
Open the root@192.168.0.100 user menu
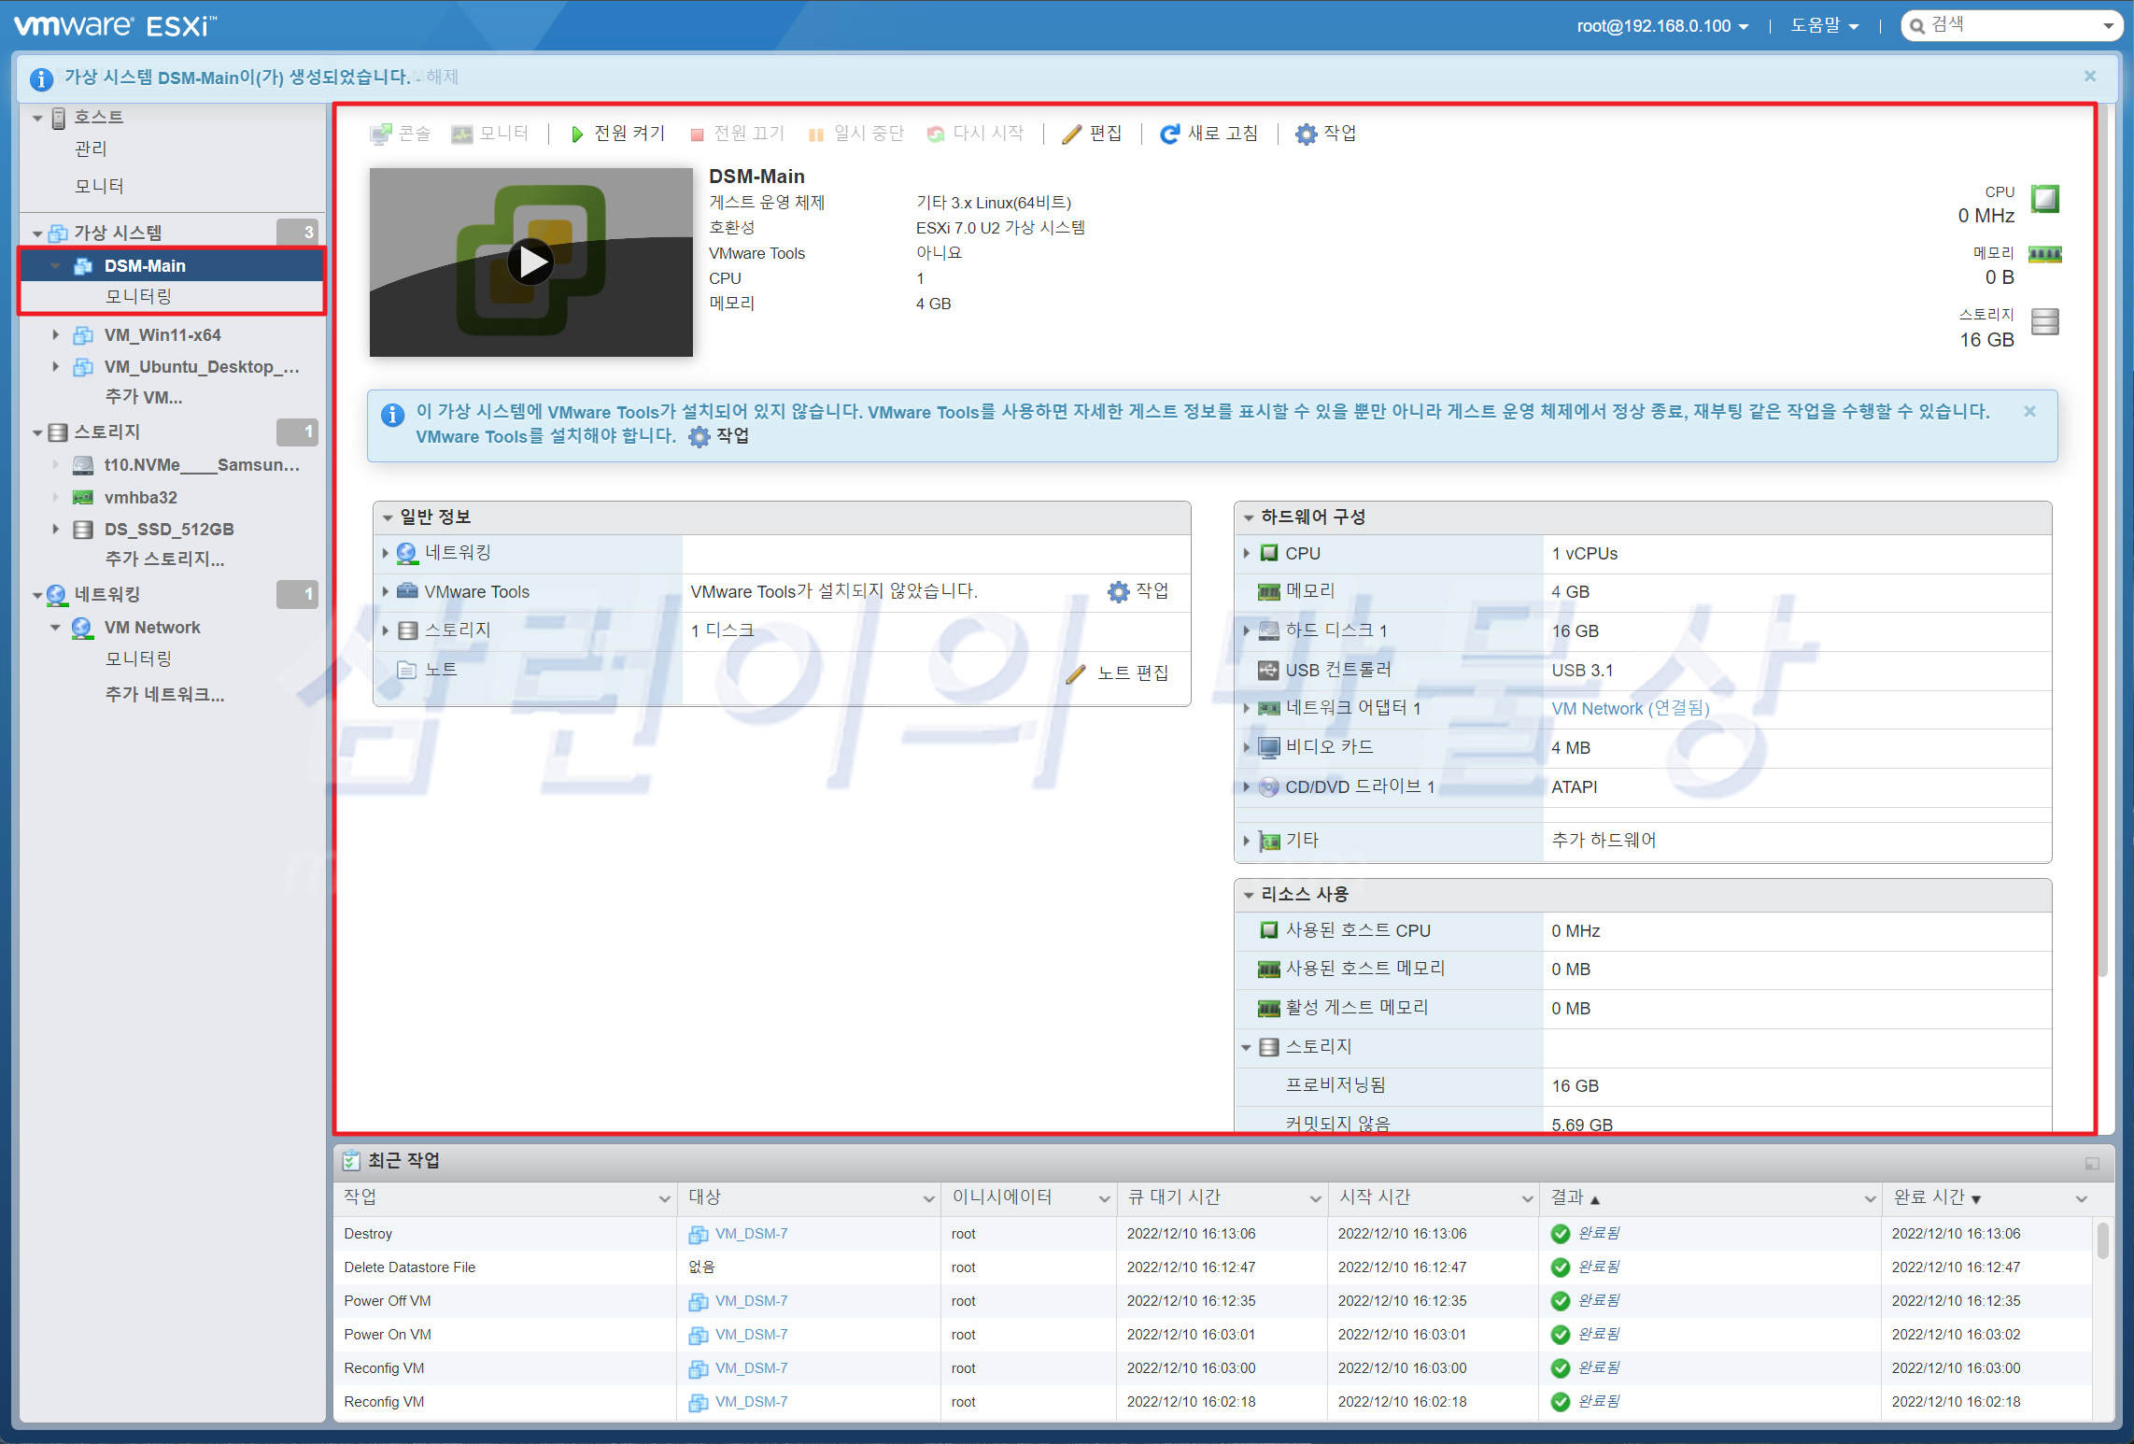pos(1661,26)
